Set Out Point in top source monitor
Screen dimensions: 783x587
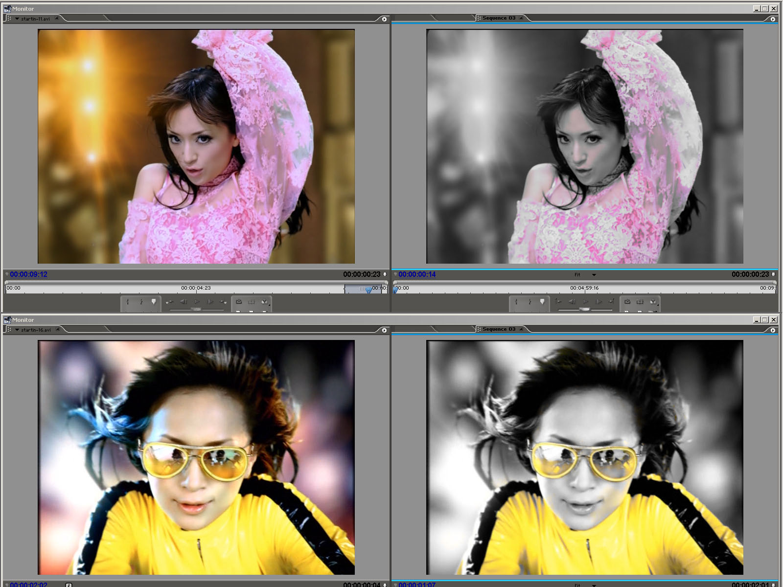pyautogui.click(x=141, y=302)
